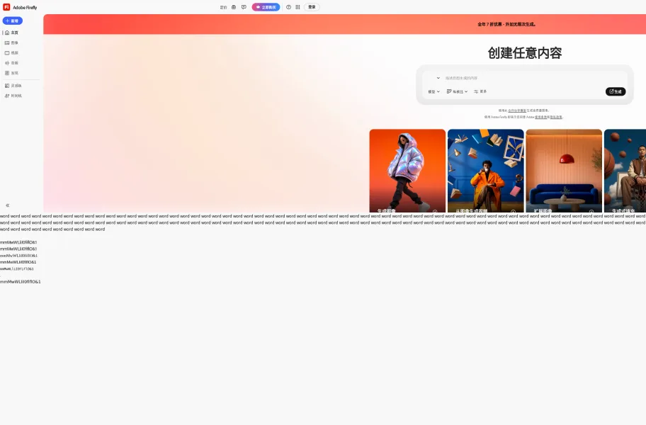Open 视频 (Video) section in sidebar
Image resolution: width=646 pixels, height=425 pixels.
[11, 52]
